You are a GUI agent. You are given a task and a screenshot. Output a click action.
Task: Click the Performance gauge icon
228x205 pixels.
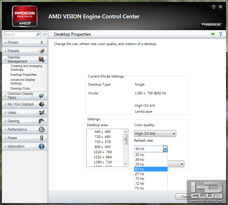tap(42, 129)
